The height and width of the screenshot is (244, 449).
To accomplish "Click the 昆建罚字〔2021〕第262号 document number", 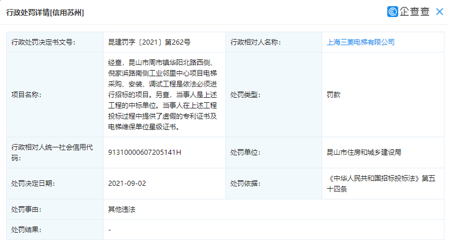I will pyautogui.click(x=149, y=42).
